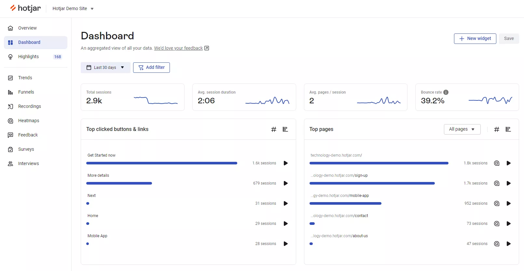
Task: View heatmap for the contact page
Action: [497, 224]
